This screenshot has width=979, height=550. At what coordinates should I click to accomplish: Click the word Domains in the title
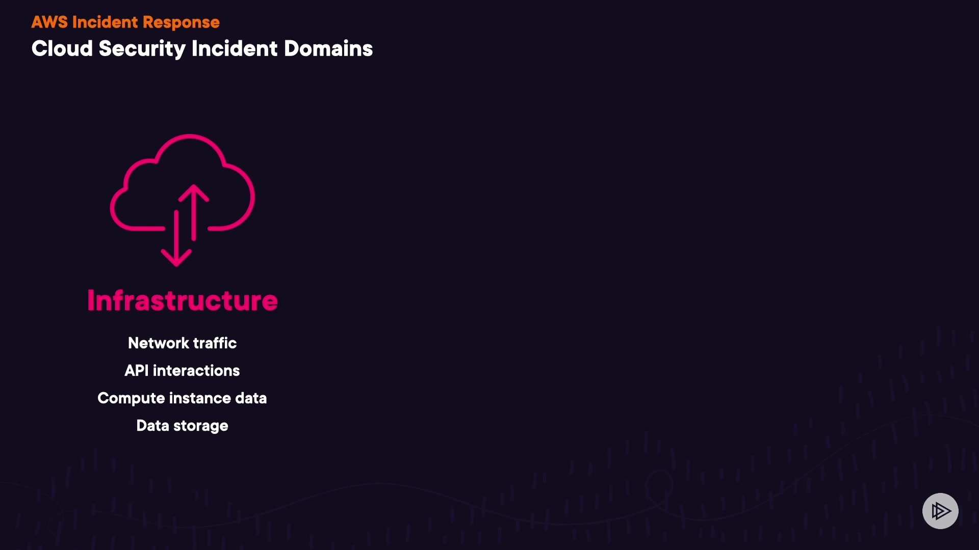[x=328, y=49]
